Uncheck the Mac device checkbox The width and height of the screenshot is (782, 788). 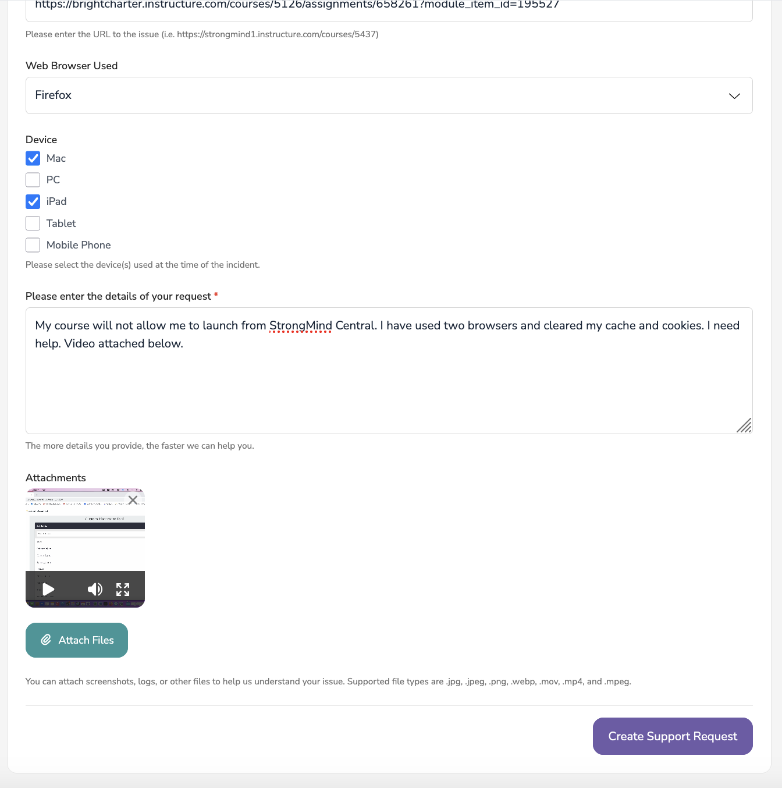click(x=33, y=158)
